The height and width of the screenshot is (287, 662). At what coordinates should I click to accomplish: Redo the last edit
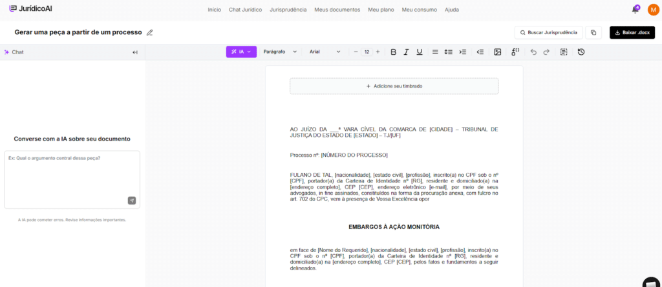(546, 52)
